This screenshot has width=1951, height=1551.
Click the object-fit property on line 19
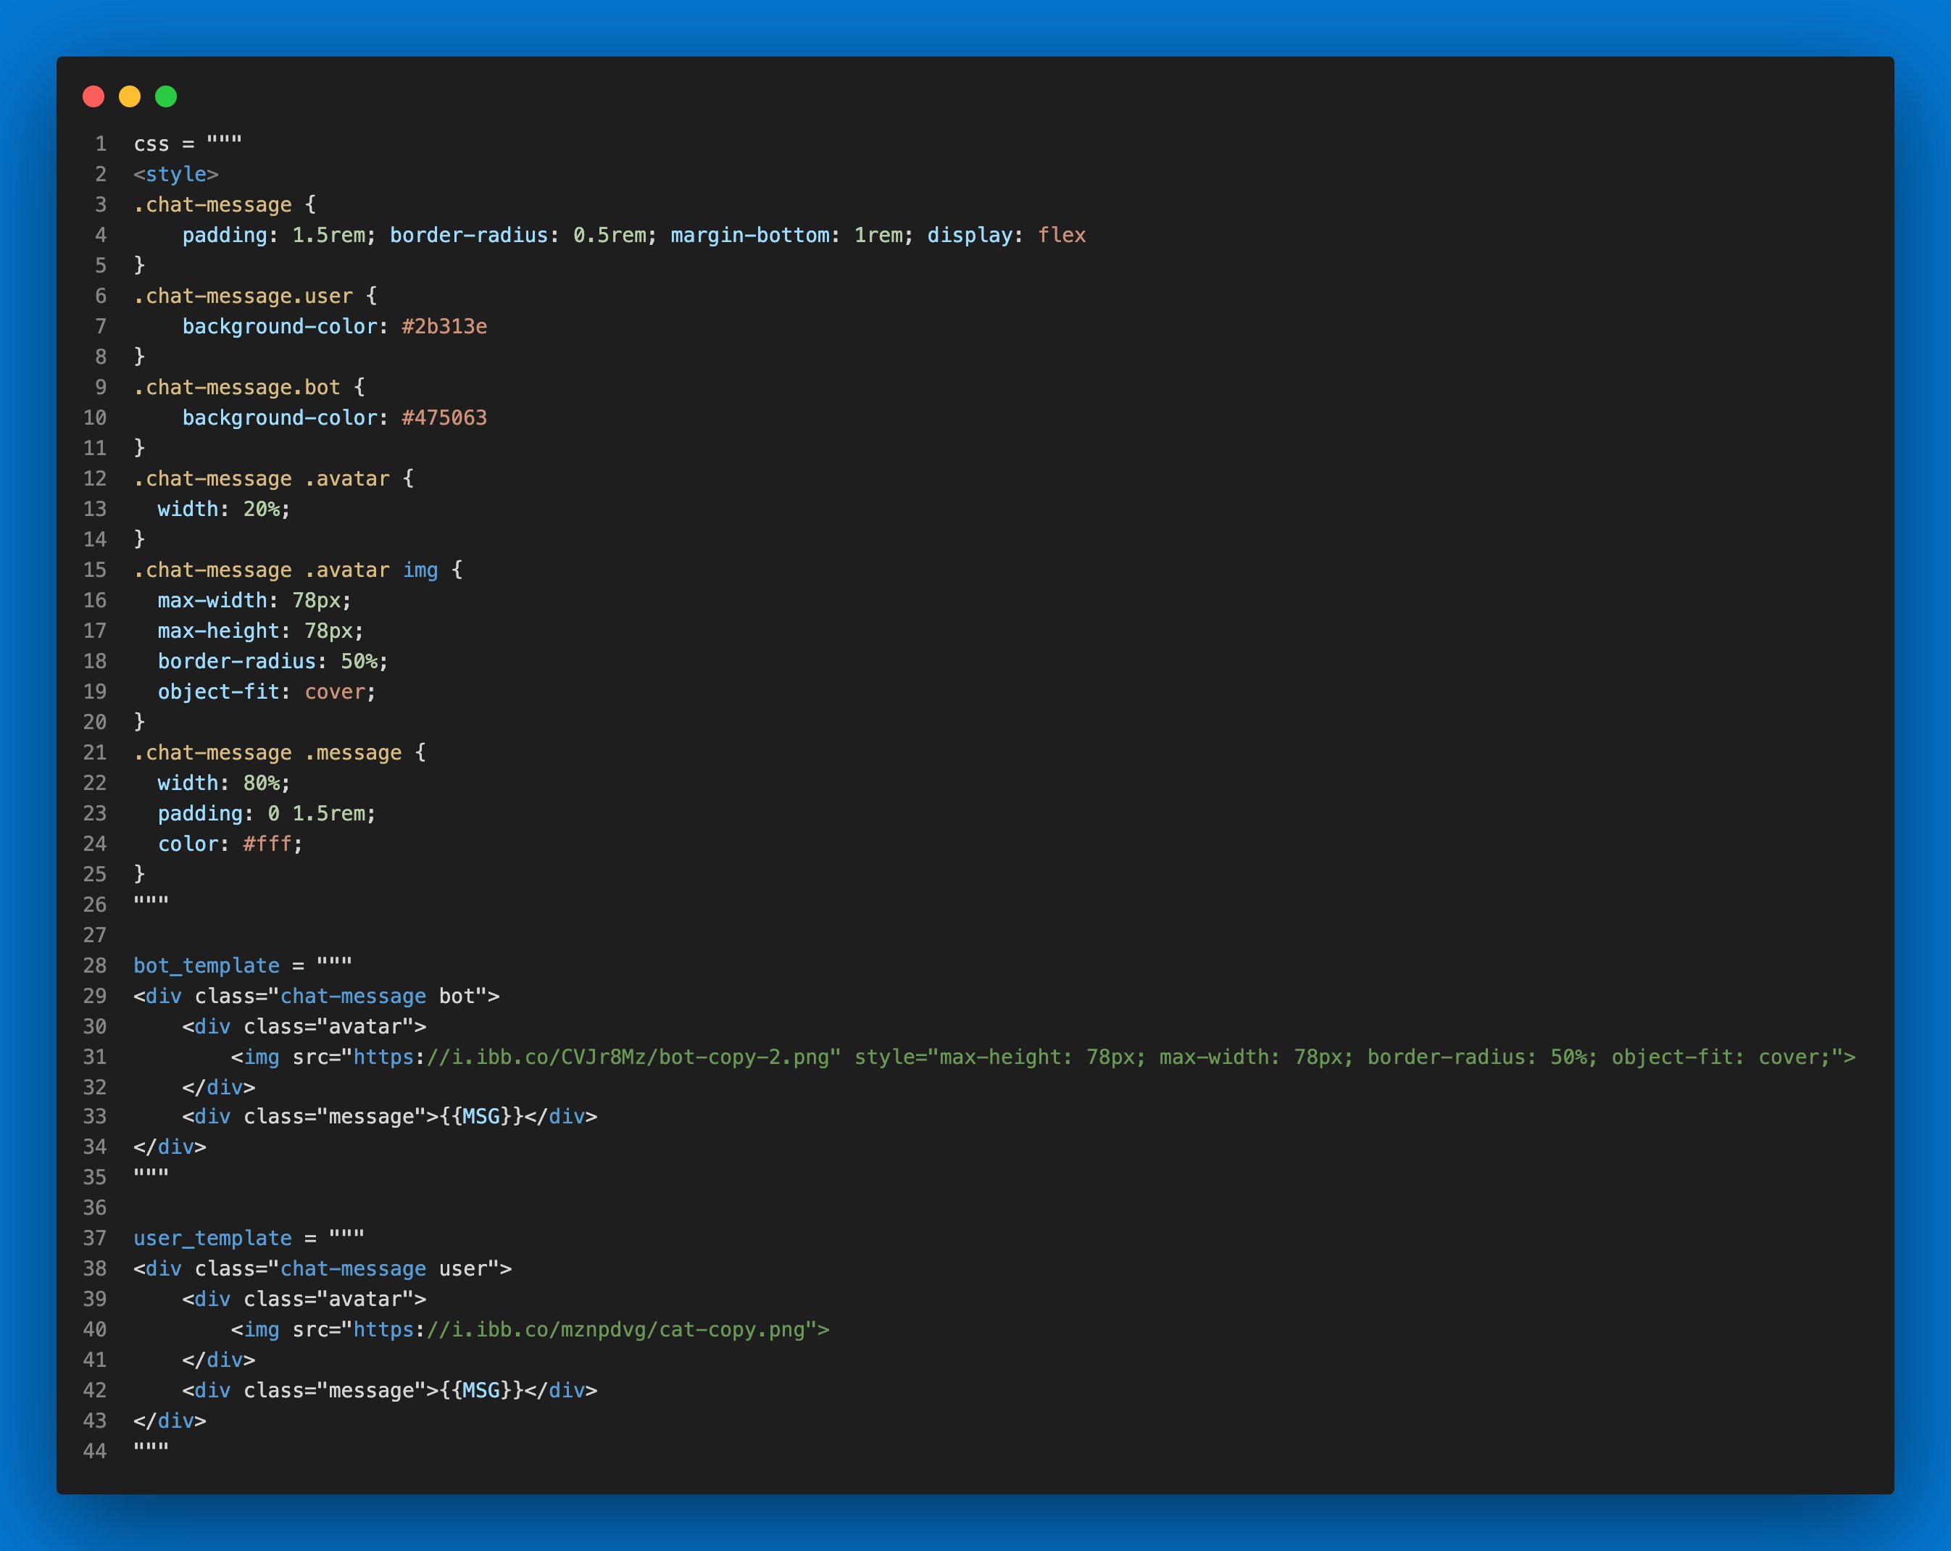click(218, 692)
